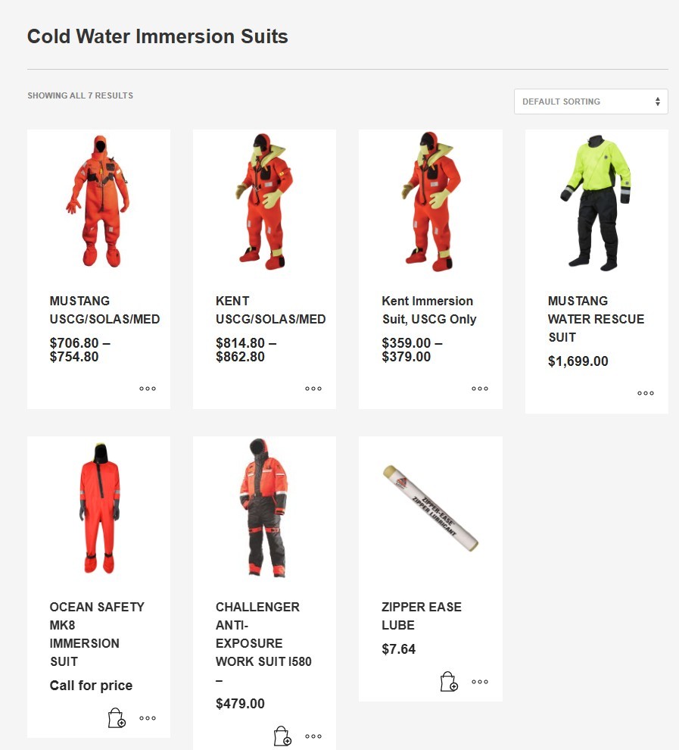679x750 pixels.
Task: Open the Challenger Anti-Exposure Work Suit photo
Action: 264,508
